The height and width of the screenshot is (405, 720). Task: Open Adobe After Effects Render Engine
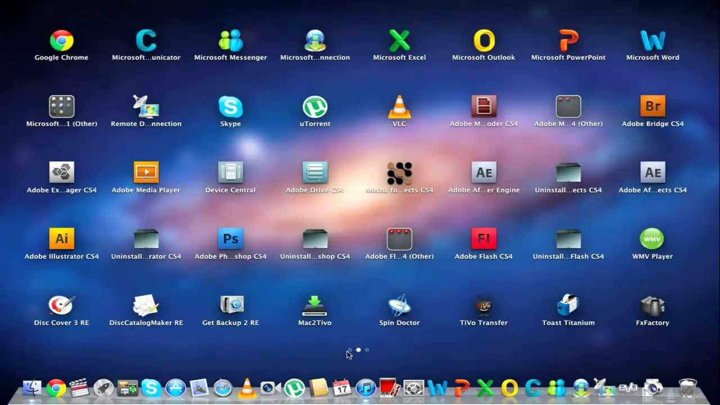[x=484, y=173]
